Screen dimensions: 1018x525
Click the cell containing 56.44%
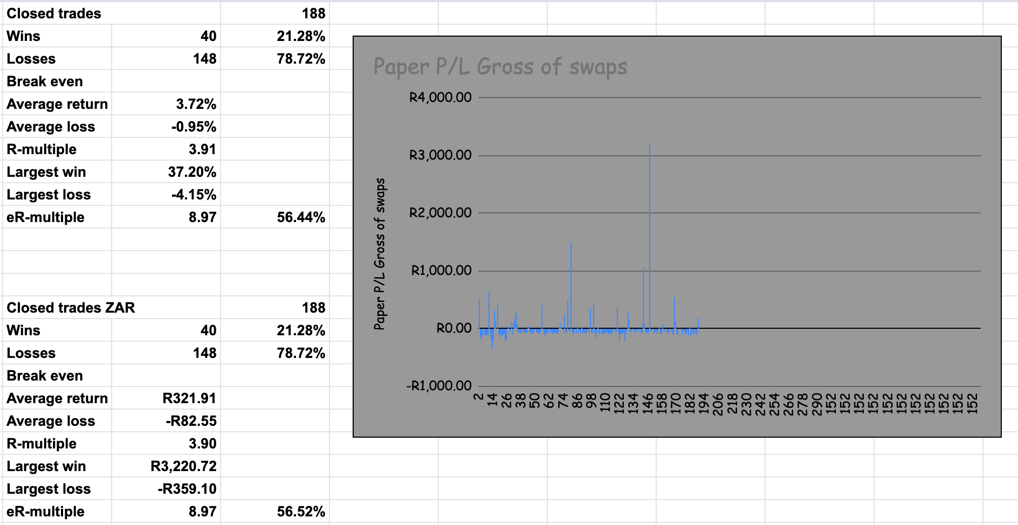coord(301,217)
